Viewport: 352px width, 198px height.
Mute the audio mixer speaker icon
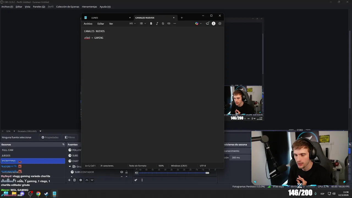coord(136,173)
